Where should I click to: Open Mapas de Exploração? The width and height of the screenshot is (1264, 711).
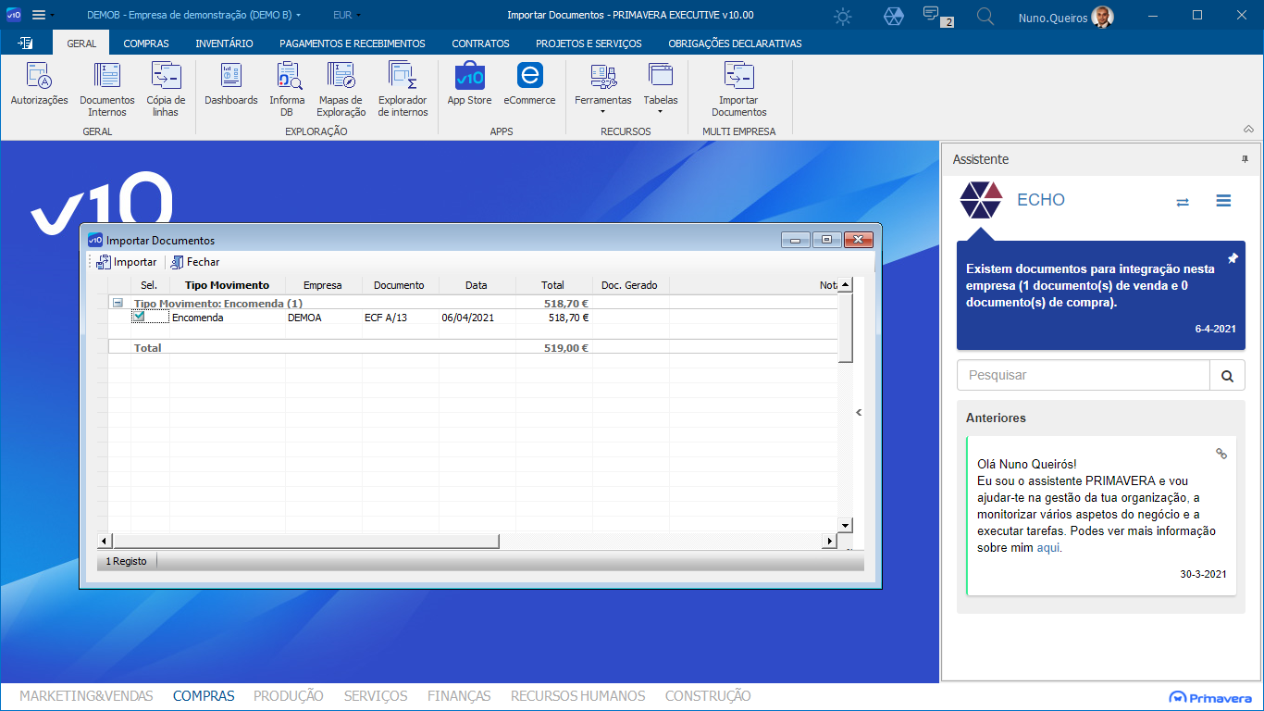(342, 90)
